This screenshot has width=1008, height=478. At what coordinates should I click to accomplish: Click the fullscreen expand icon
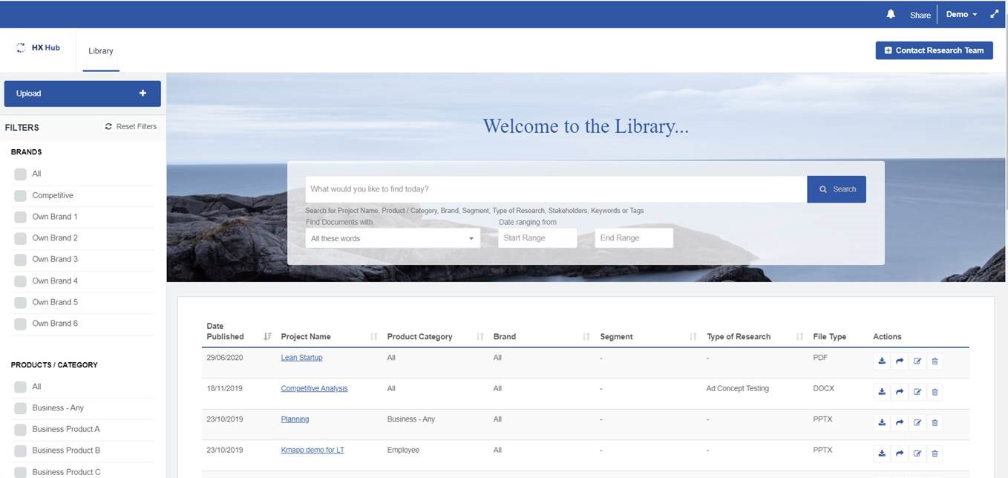[995, 14]
